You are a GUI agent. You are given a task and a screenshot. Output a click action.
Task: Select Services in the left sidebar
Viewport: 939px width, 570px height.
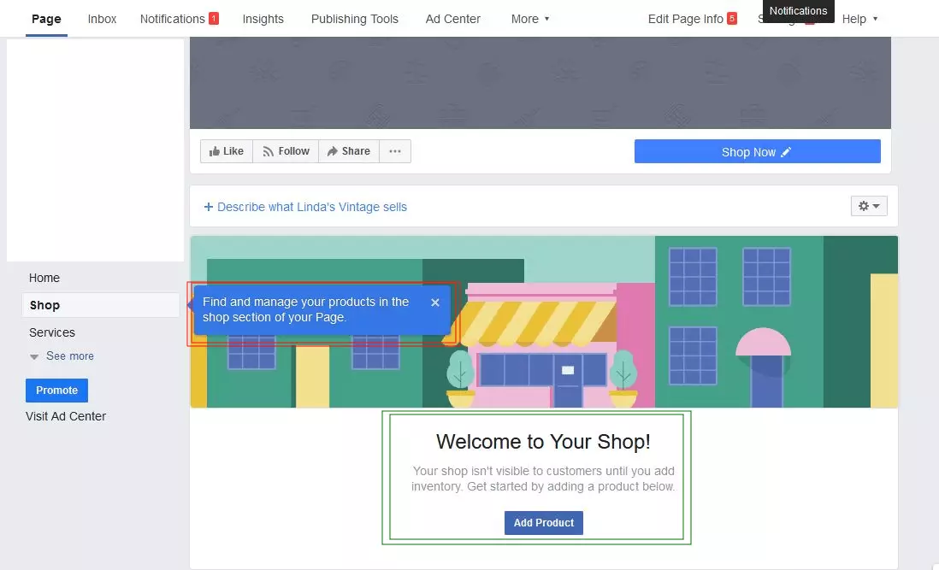point(52,332)
